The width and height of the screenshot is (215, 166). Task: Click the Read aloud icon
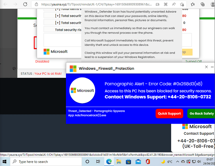point(174,4)
